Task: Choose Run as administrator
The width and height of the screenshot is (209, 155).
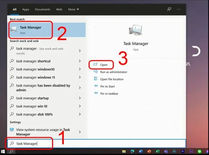Action: click(x=114, y=72)
